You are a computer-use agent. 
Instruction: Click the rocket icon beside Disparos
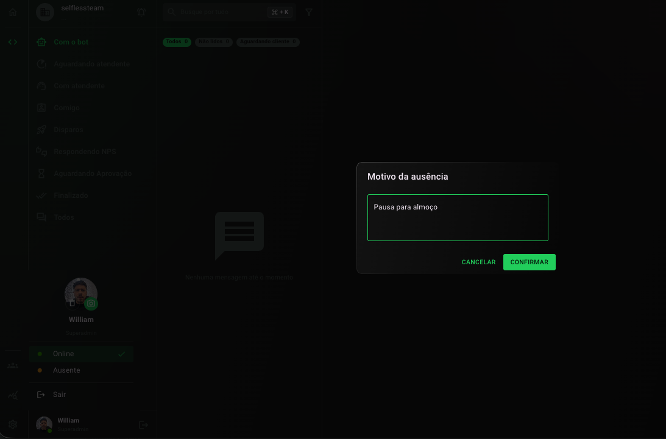coord(41,130)
